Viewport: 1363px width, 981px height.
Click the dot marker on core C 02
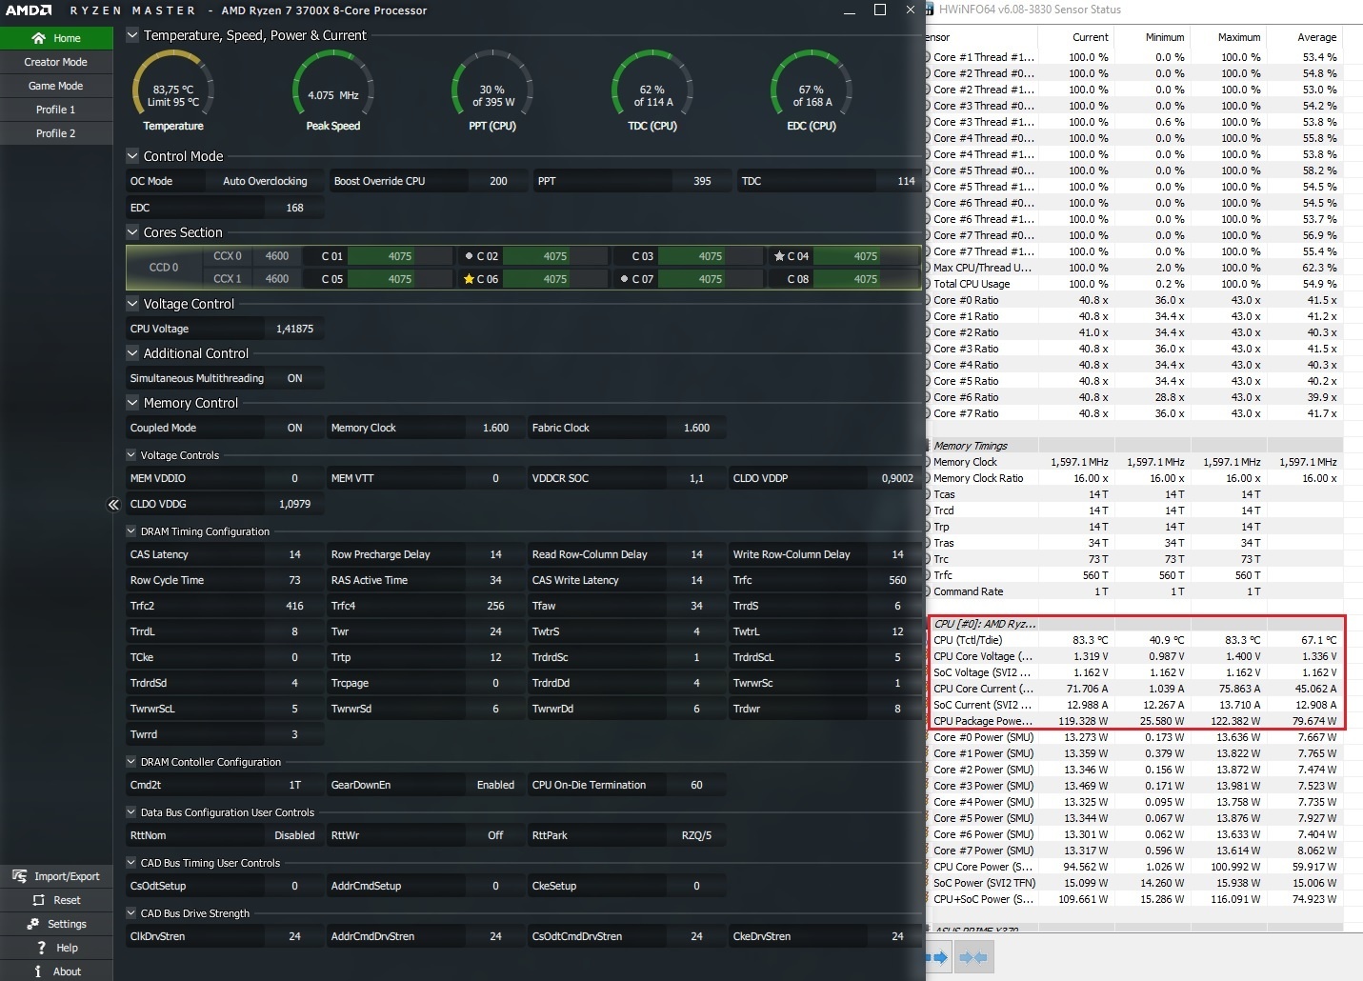click(x=469, y=256)
